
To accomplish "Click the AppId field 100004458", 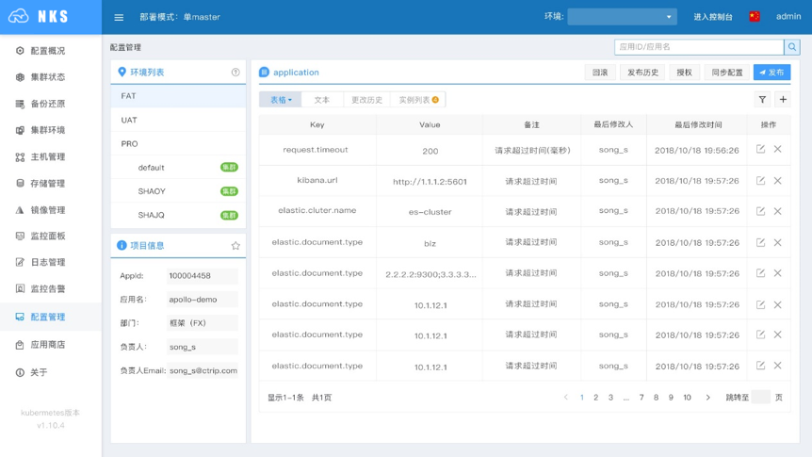I will coord(202,276).
